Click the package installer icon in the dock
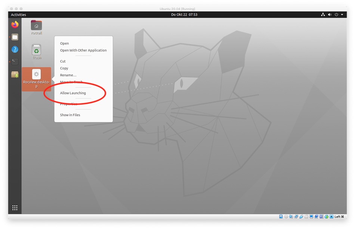 click(x=15, y=74)
